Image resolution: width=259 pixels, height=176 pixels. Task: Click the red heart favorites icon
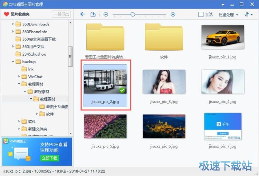click(7, 14)
